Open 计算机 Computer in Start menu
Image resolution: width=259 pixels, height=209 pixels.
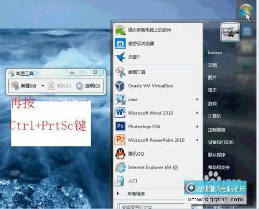click(214, 116)
